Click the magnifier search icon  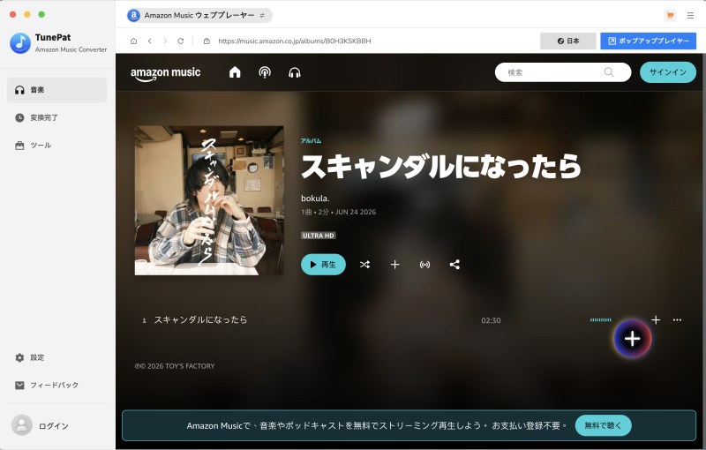609,72
